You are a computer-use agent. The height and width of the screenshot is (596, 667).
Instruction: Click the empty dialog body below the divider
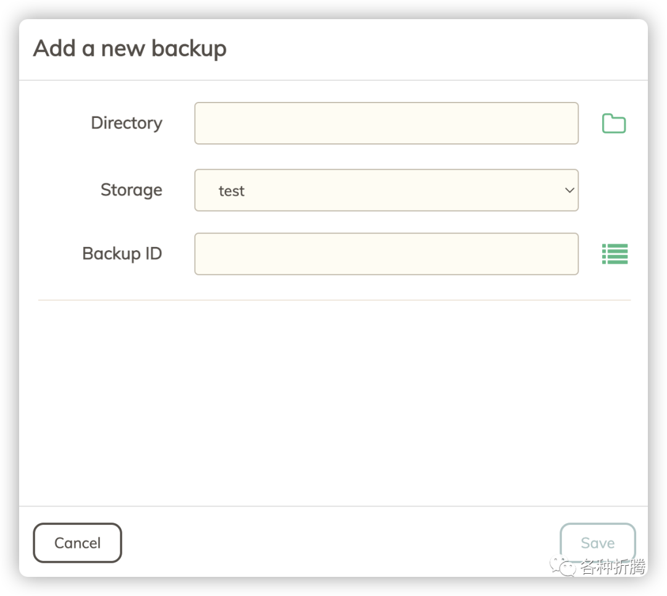tap(333, 401)
